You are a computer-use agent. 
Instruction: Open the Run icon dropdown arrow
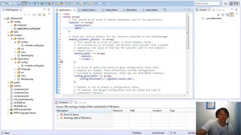(x=45, y=3)
